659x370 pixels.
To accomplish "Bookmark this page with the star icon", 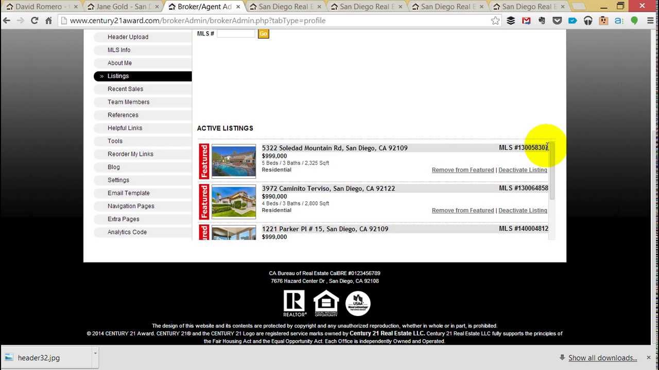I will pos(495,21).
